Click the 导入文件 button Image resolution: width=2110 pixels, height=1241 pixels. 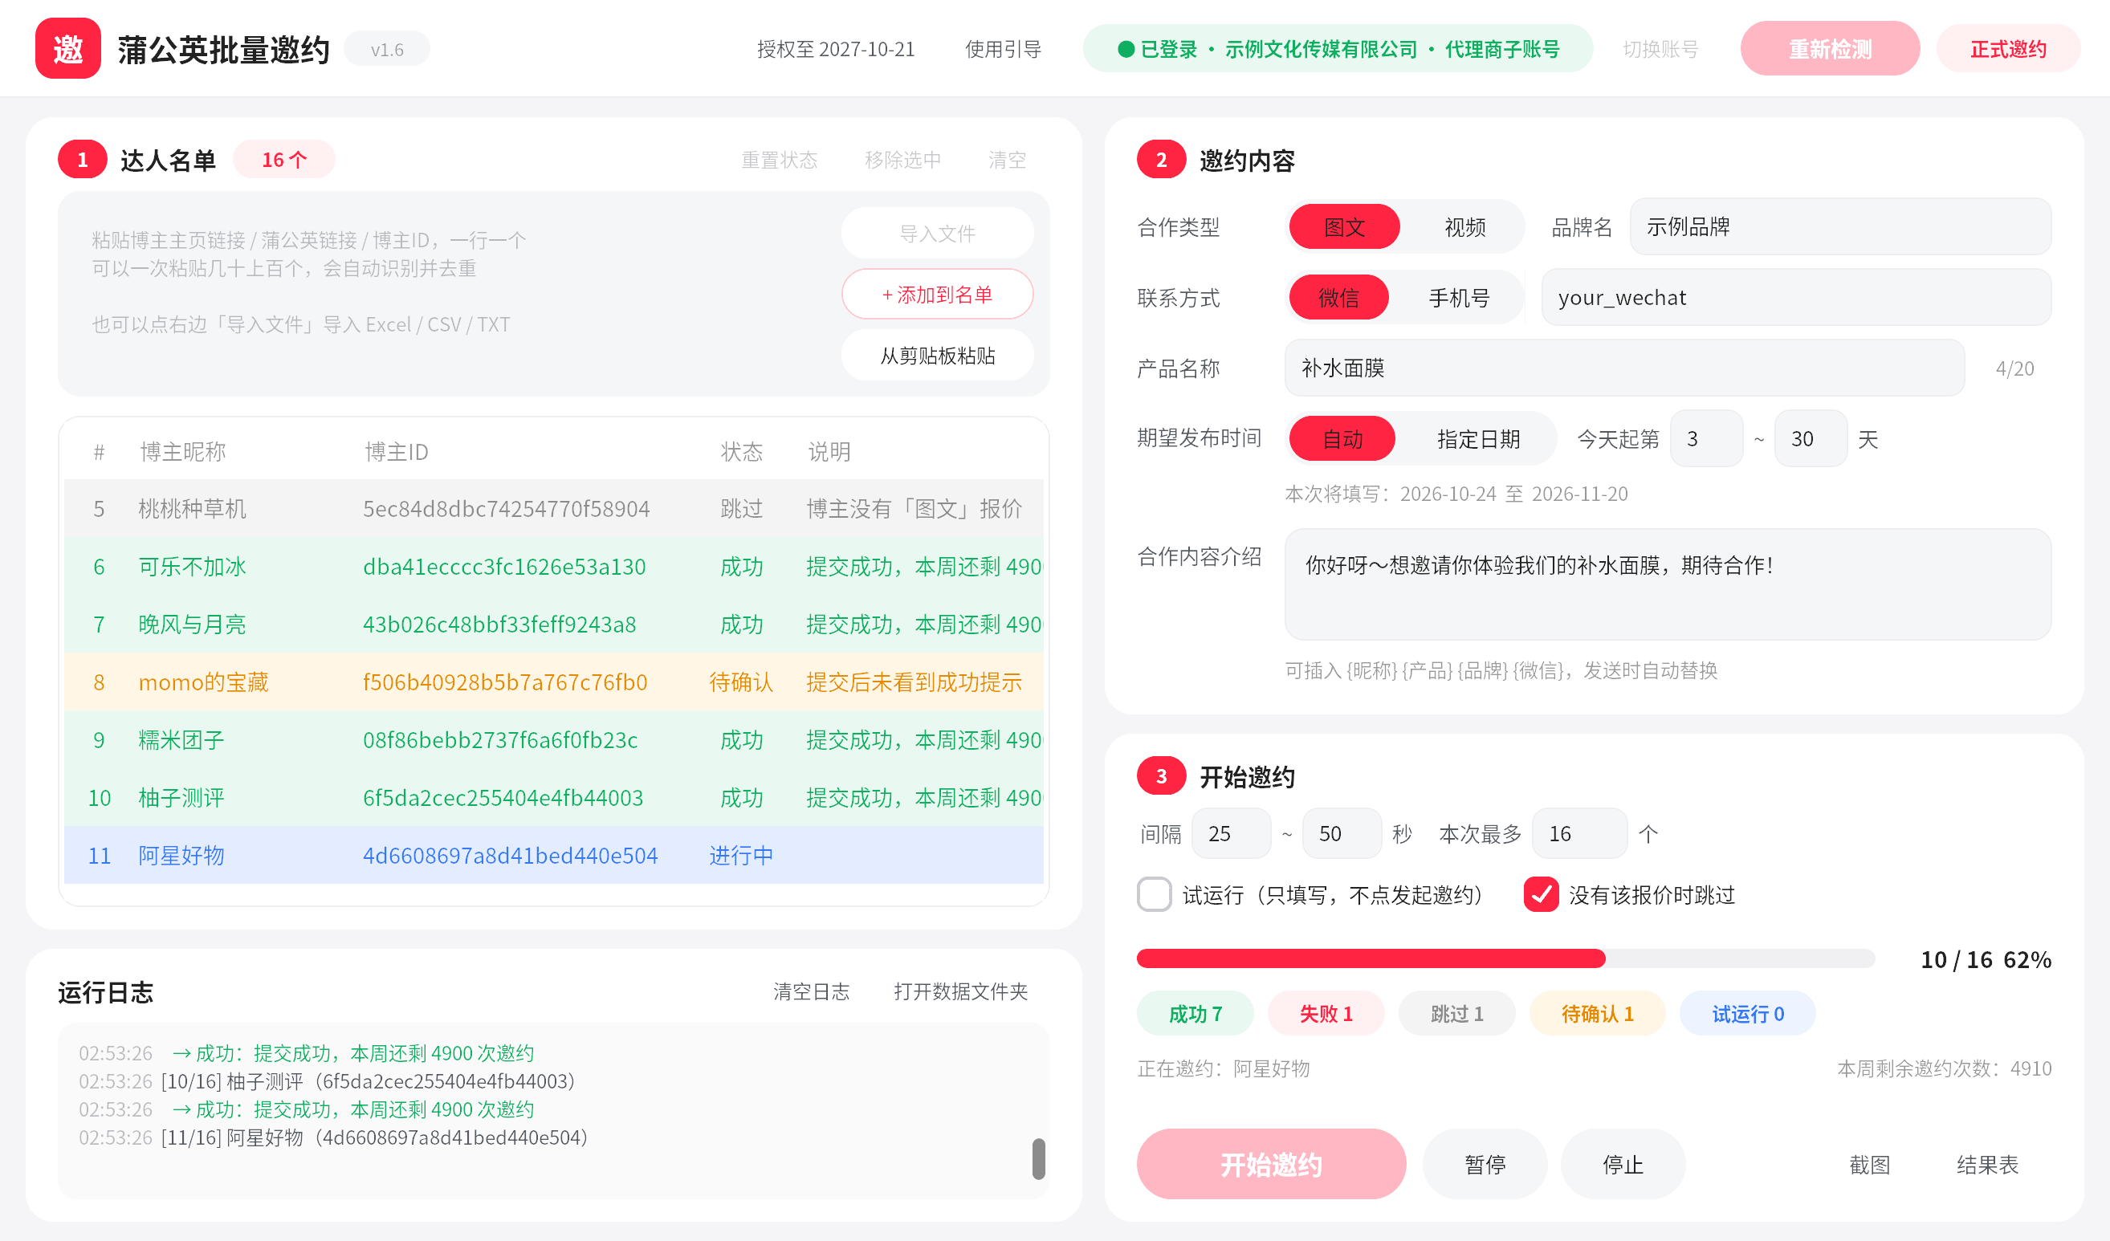[937, 234]
